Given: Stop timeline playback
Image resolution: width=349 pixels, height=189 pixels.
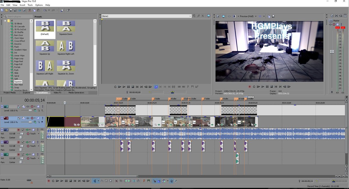Looking at the screenshot, I should point(70,181).
